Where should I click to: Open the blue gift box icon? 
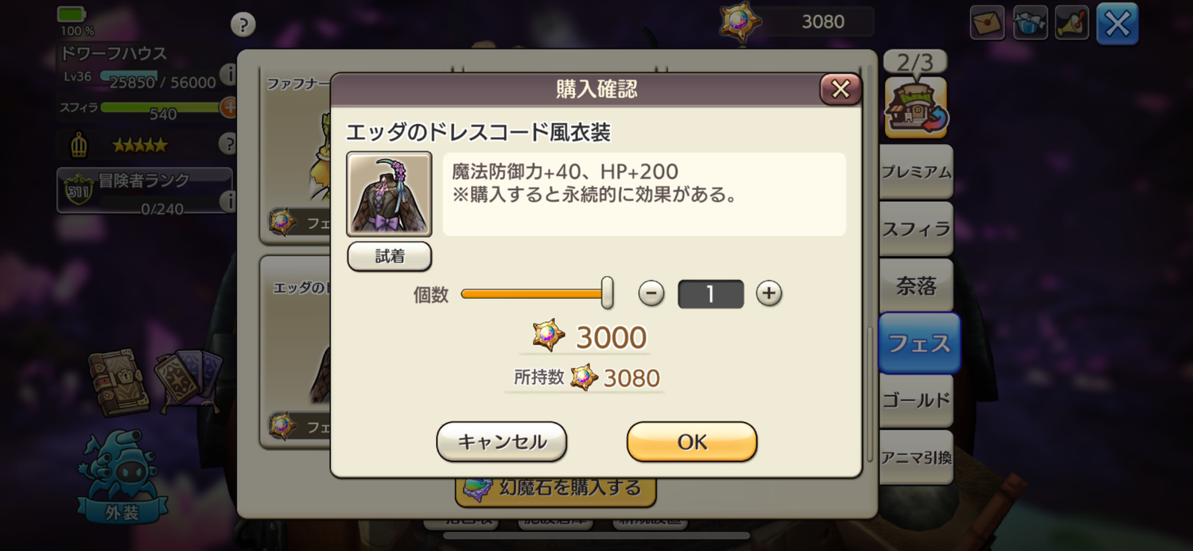(x=1030, y=23)
